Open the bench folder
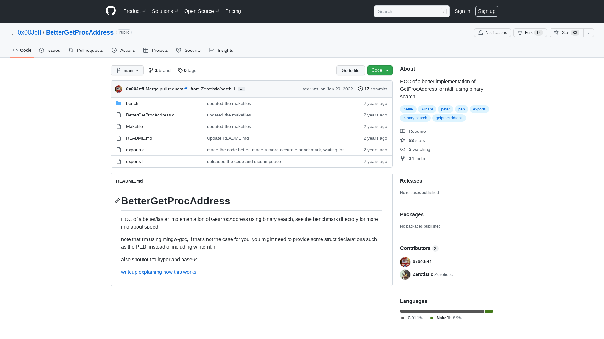The image size is (604, 339). point(132,103)
